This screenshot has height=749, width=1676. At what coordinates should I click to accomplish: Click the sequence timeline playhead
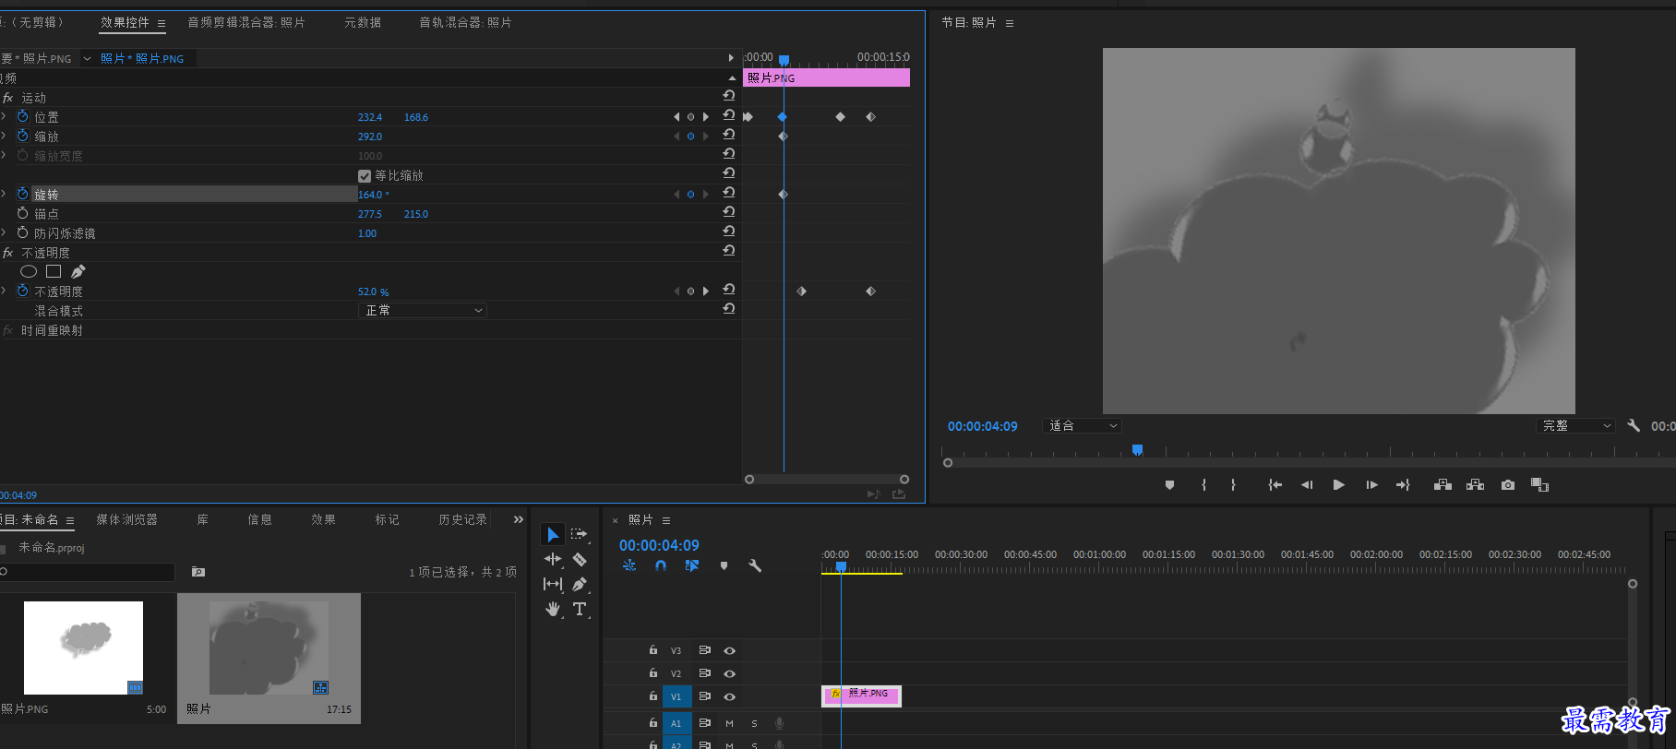[x=841, y=566]
